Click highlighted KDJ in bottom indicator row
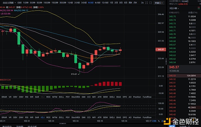This screenshot has height=127, width=201. click(43, 117)
